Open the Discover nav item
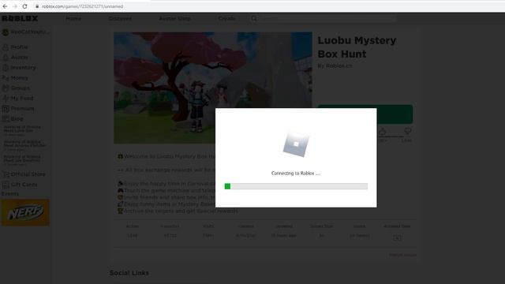 (120, 18)
